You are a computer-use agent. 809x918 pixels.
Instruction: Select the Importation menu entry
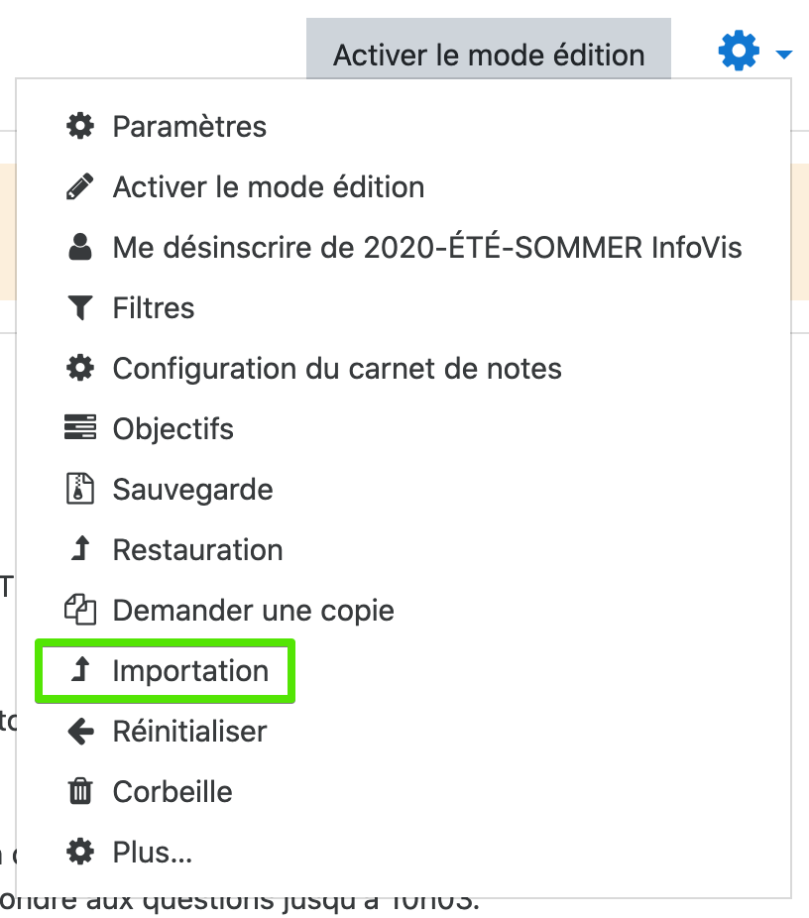[x=190, y=671]
